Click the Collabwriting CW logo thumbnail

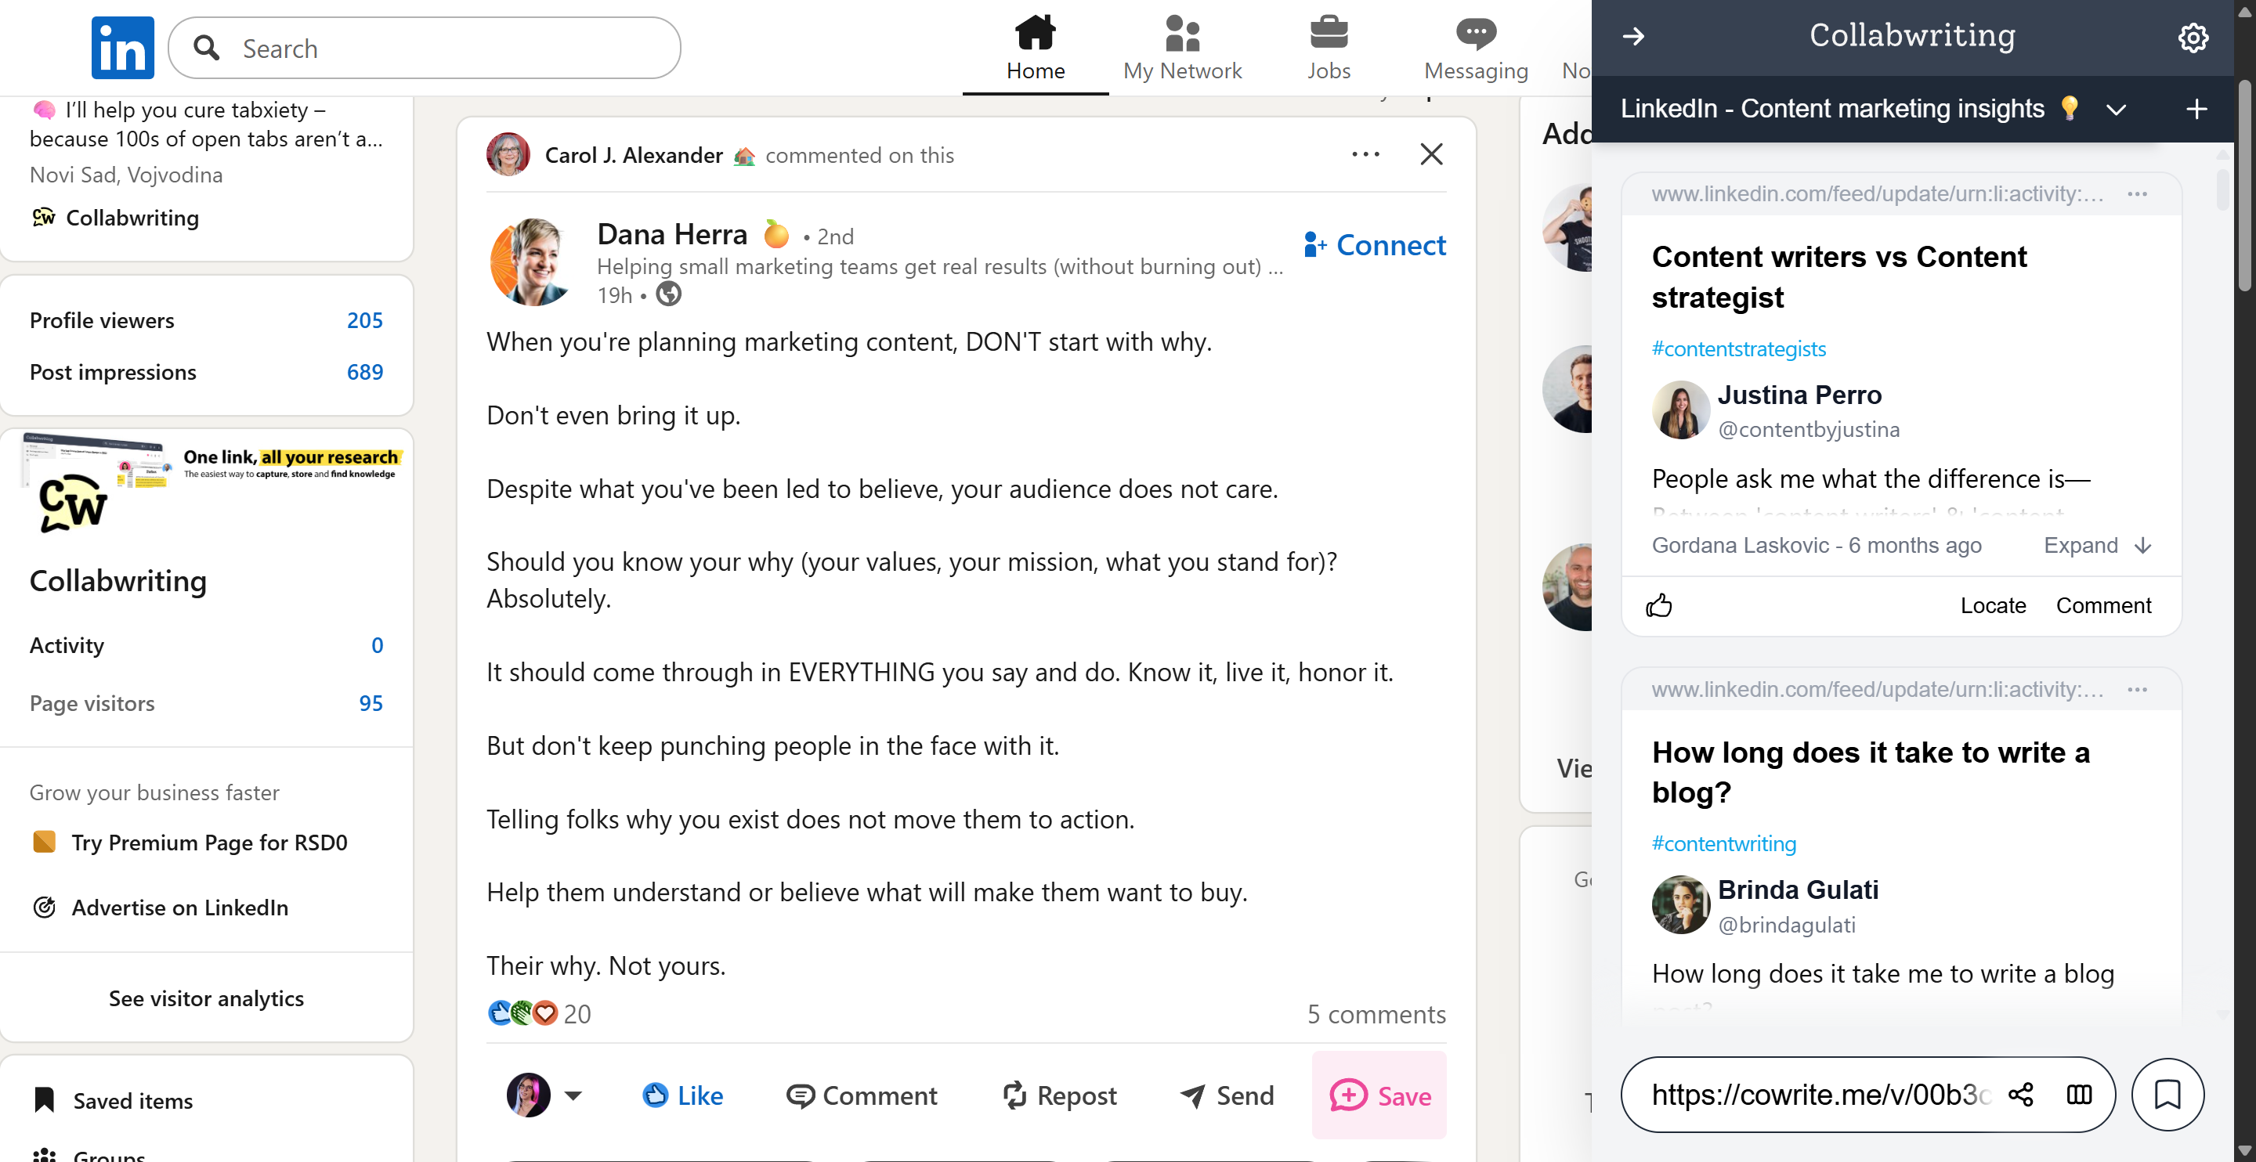73,503
